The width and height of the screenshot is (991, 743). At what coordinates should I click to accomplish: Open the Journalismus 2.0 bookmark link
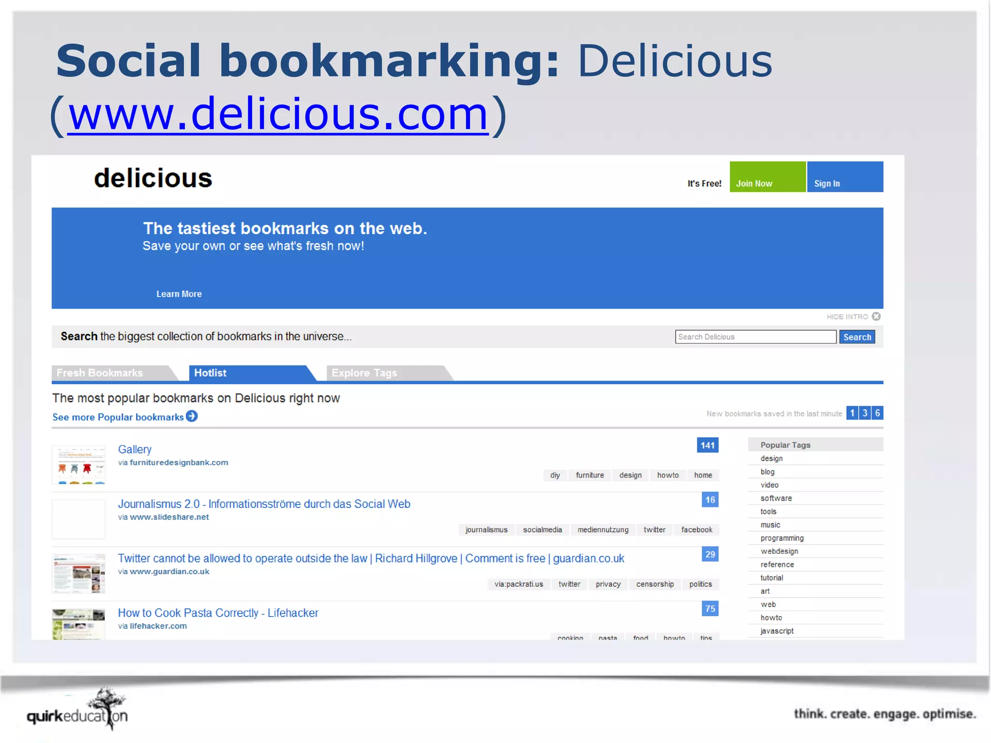point(264,504)
